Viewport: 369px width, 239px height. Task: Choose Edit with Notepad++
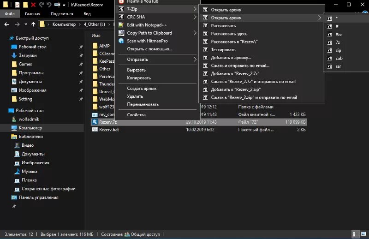157,25
